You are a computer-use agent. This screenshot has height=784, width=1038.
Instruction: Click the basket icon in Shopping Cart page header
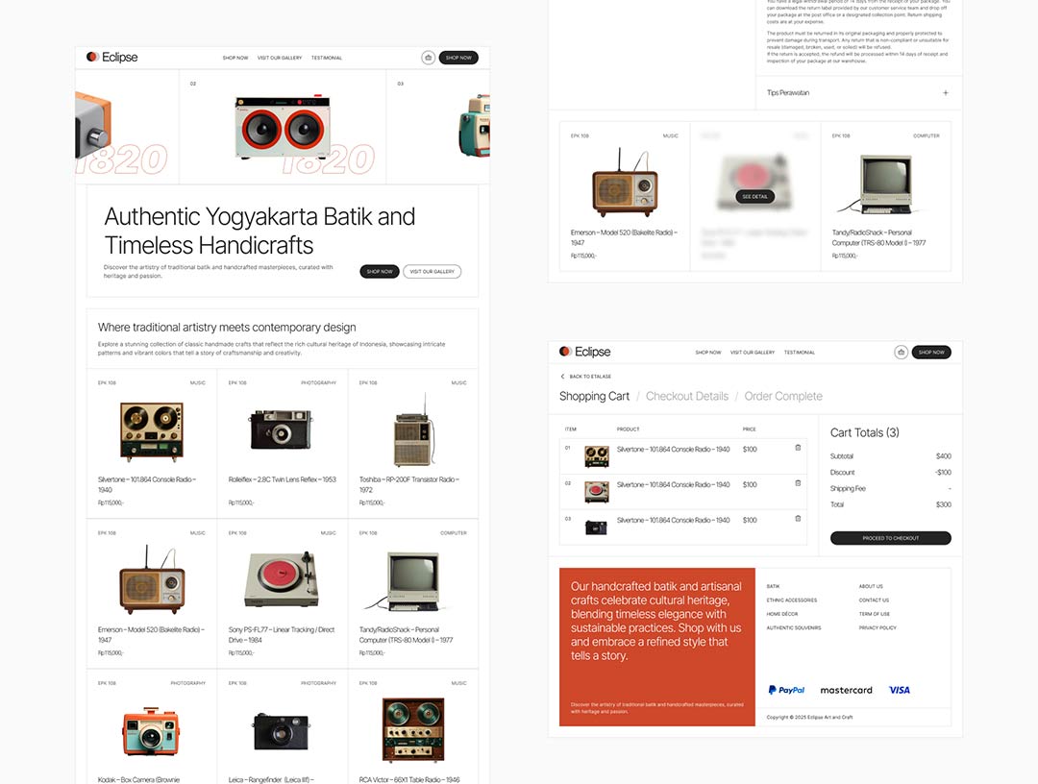pos(901,353)
